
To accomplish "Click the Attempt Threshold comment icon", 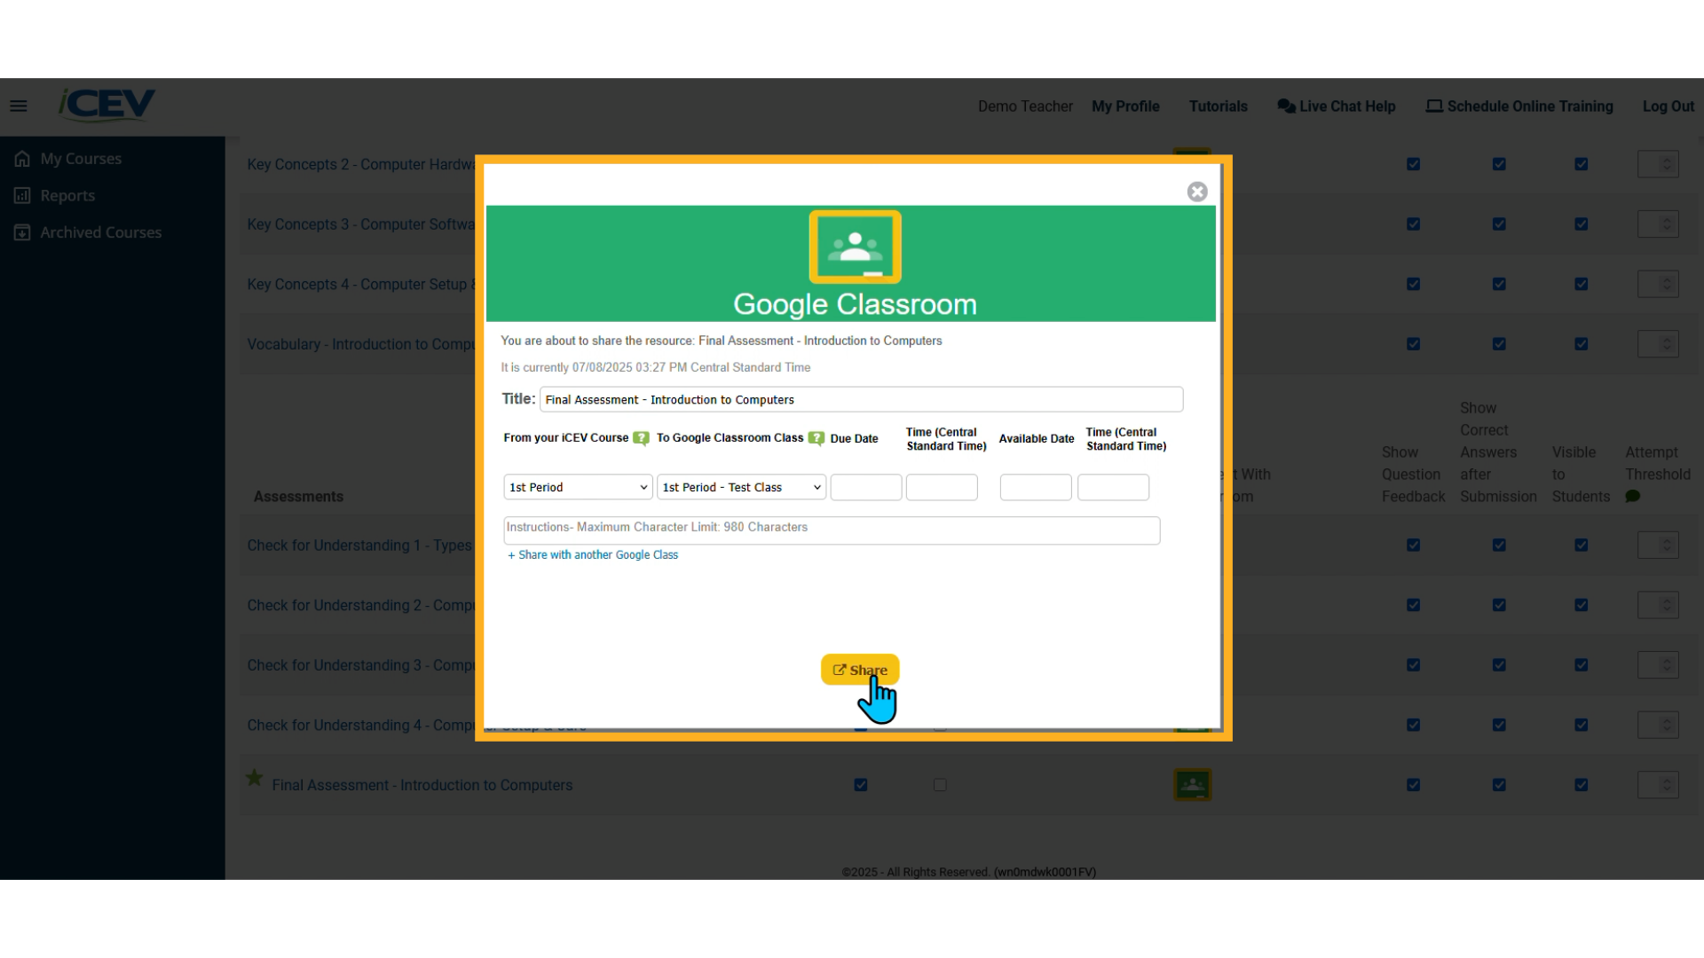I will [x=1632, y=497].
